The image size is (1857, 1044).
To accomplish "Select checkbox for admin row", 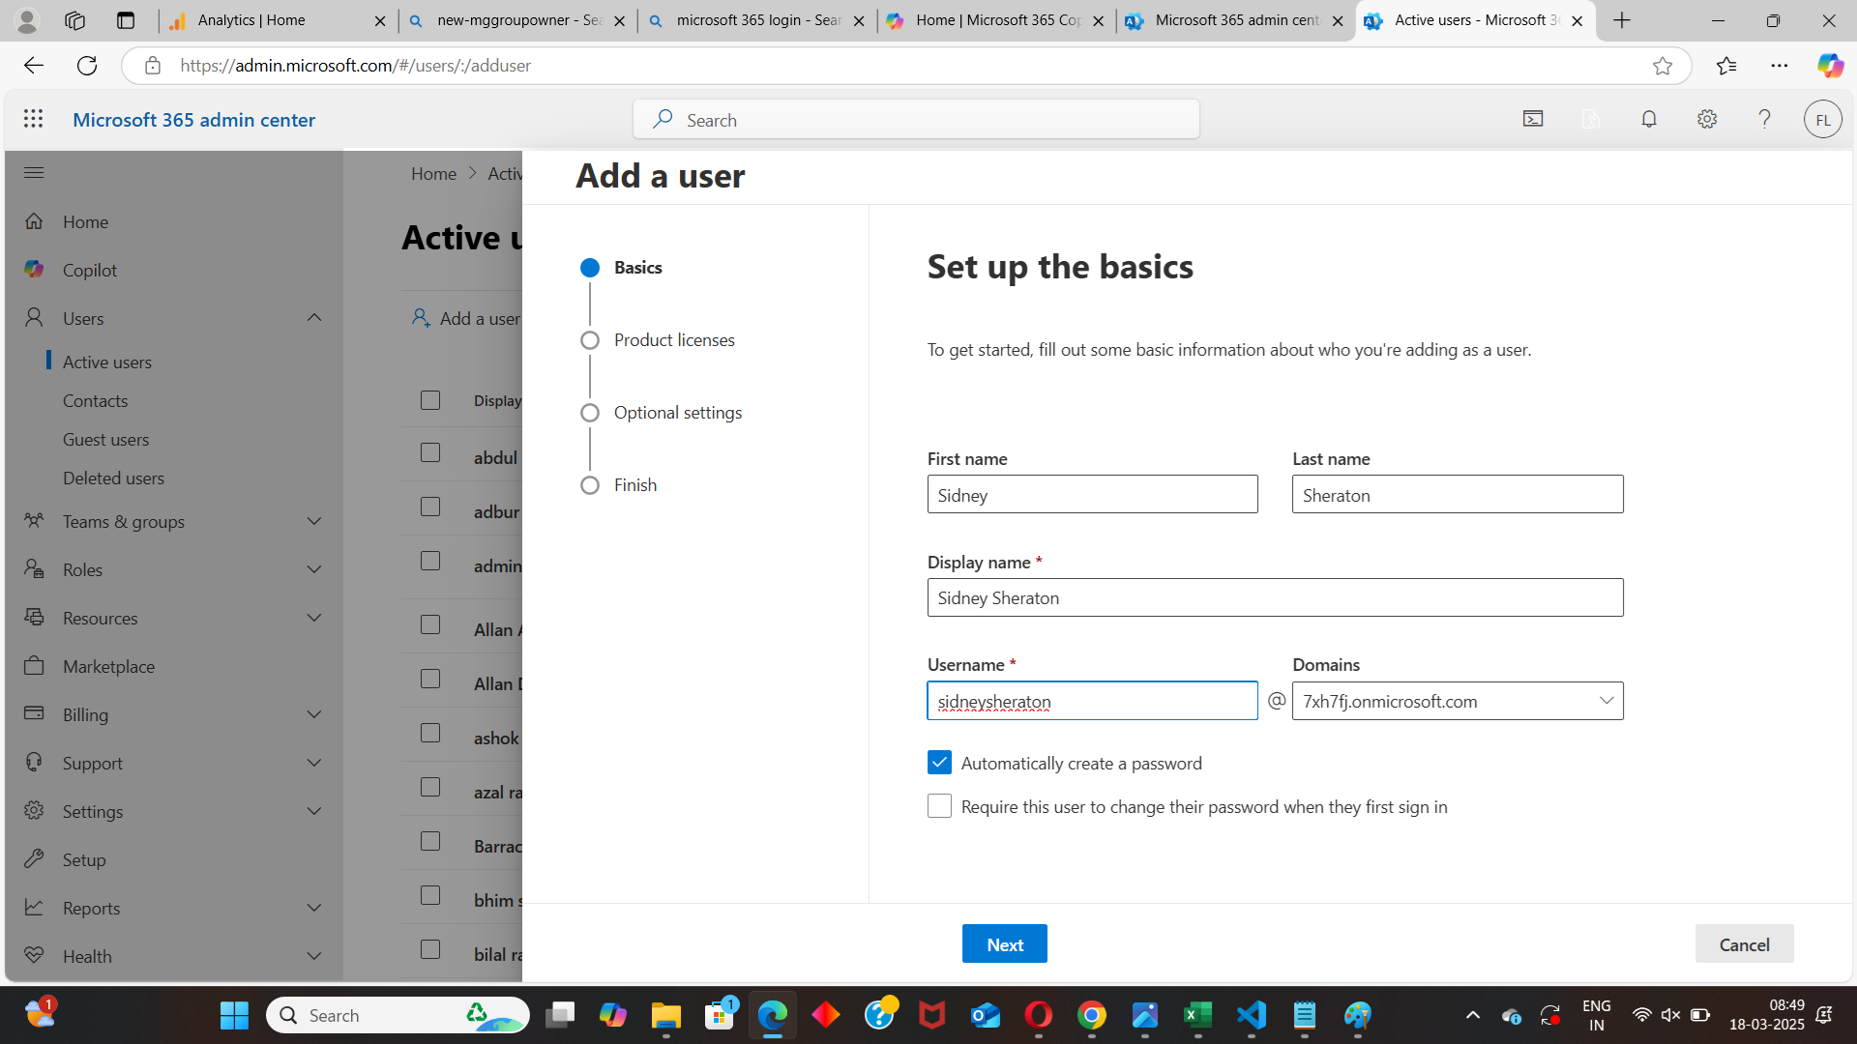I will 430,562.
